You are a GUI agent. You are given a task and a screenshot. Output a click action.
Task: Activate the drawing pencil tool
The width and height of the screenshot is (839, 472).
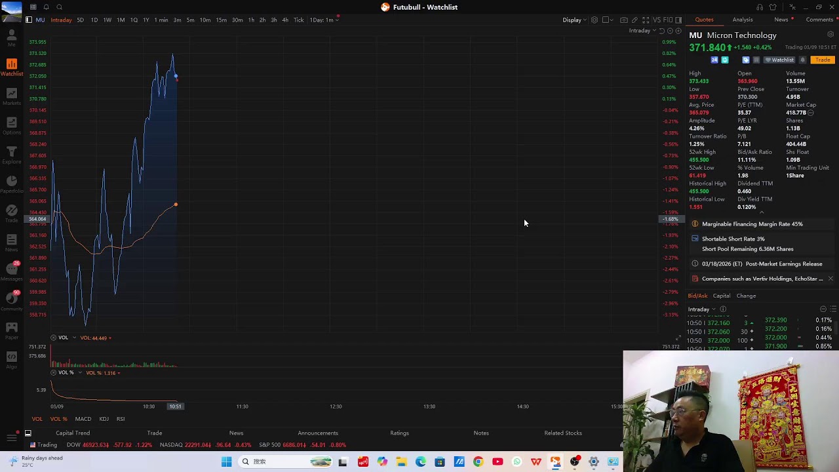pyautogui.click(x=634, y=20)
